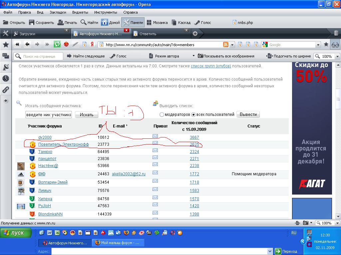Click the member nickname search input field
Screen dimensions: 341x255
(48, 115)
